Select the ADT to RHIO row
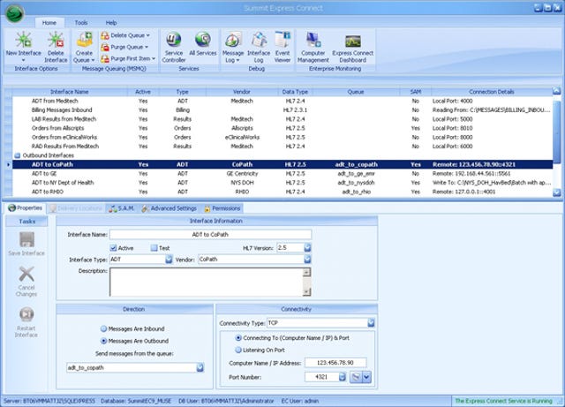The width and height of the screenshot is (565, 407). coord(282,192)
